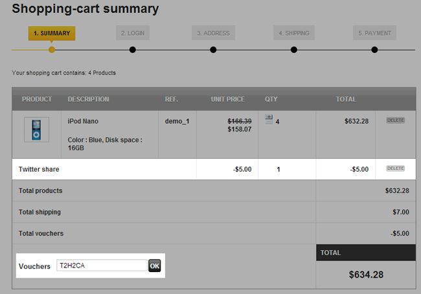Focus the Vouchers code input field
The width and height of the screenshot is (421, 294).
click(101, 266)
